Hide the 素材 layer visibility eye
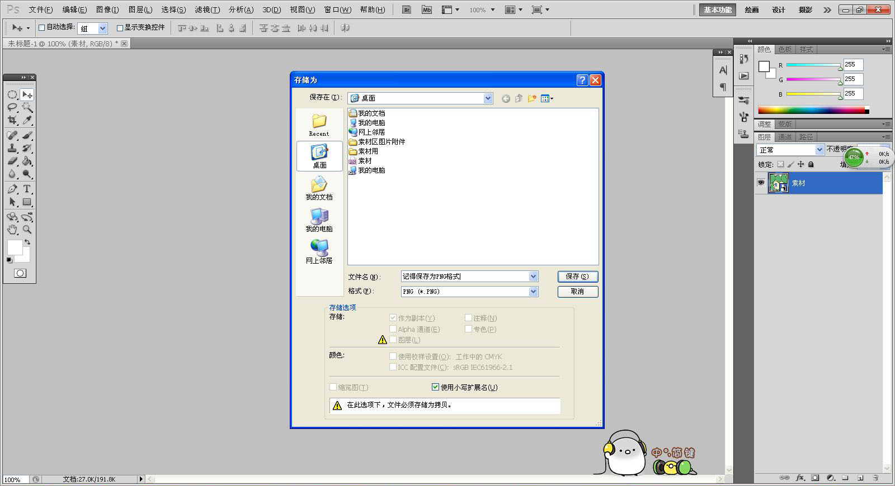The image size is (895, 486). (761, 183)
